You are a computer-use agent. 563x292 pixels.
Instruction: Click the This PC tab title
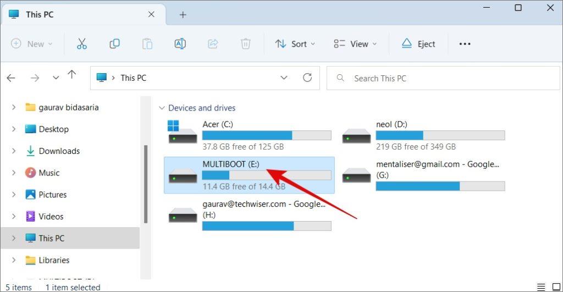[40, 15]
